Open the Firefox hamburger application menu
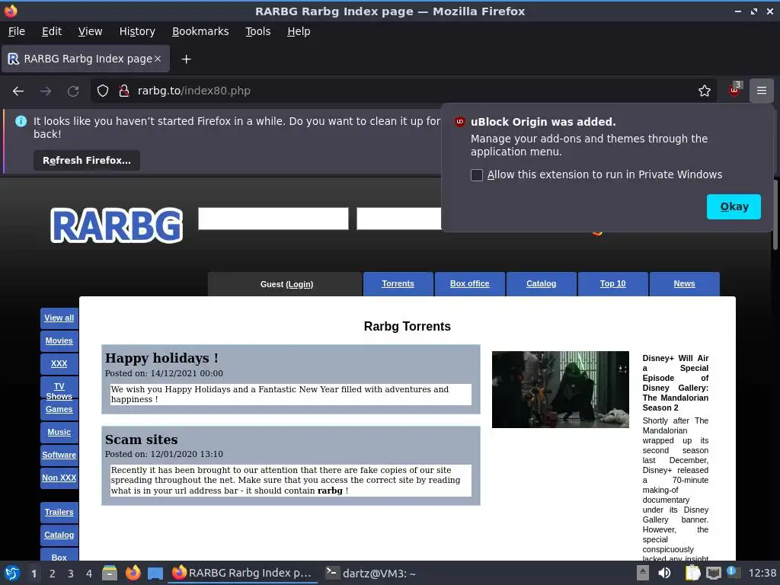Screen dimensions: 780x585 [x=762, y=91]
